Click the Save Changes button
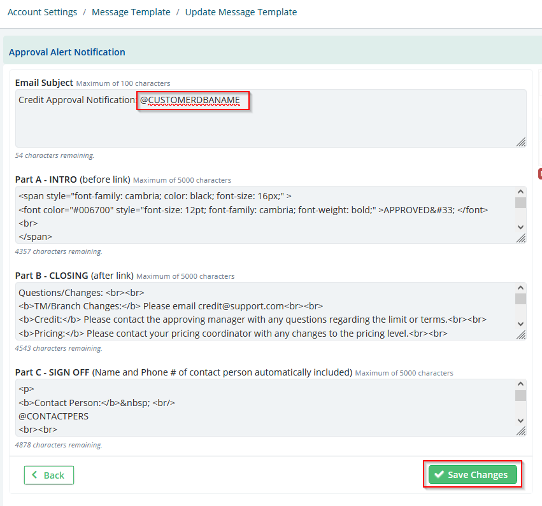Image resolution: width=542 pixels, height=506 pixels. (473, 475)
